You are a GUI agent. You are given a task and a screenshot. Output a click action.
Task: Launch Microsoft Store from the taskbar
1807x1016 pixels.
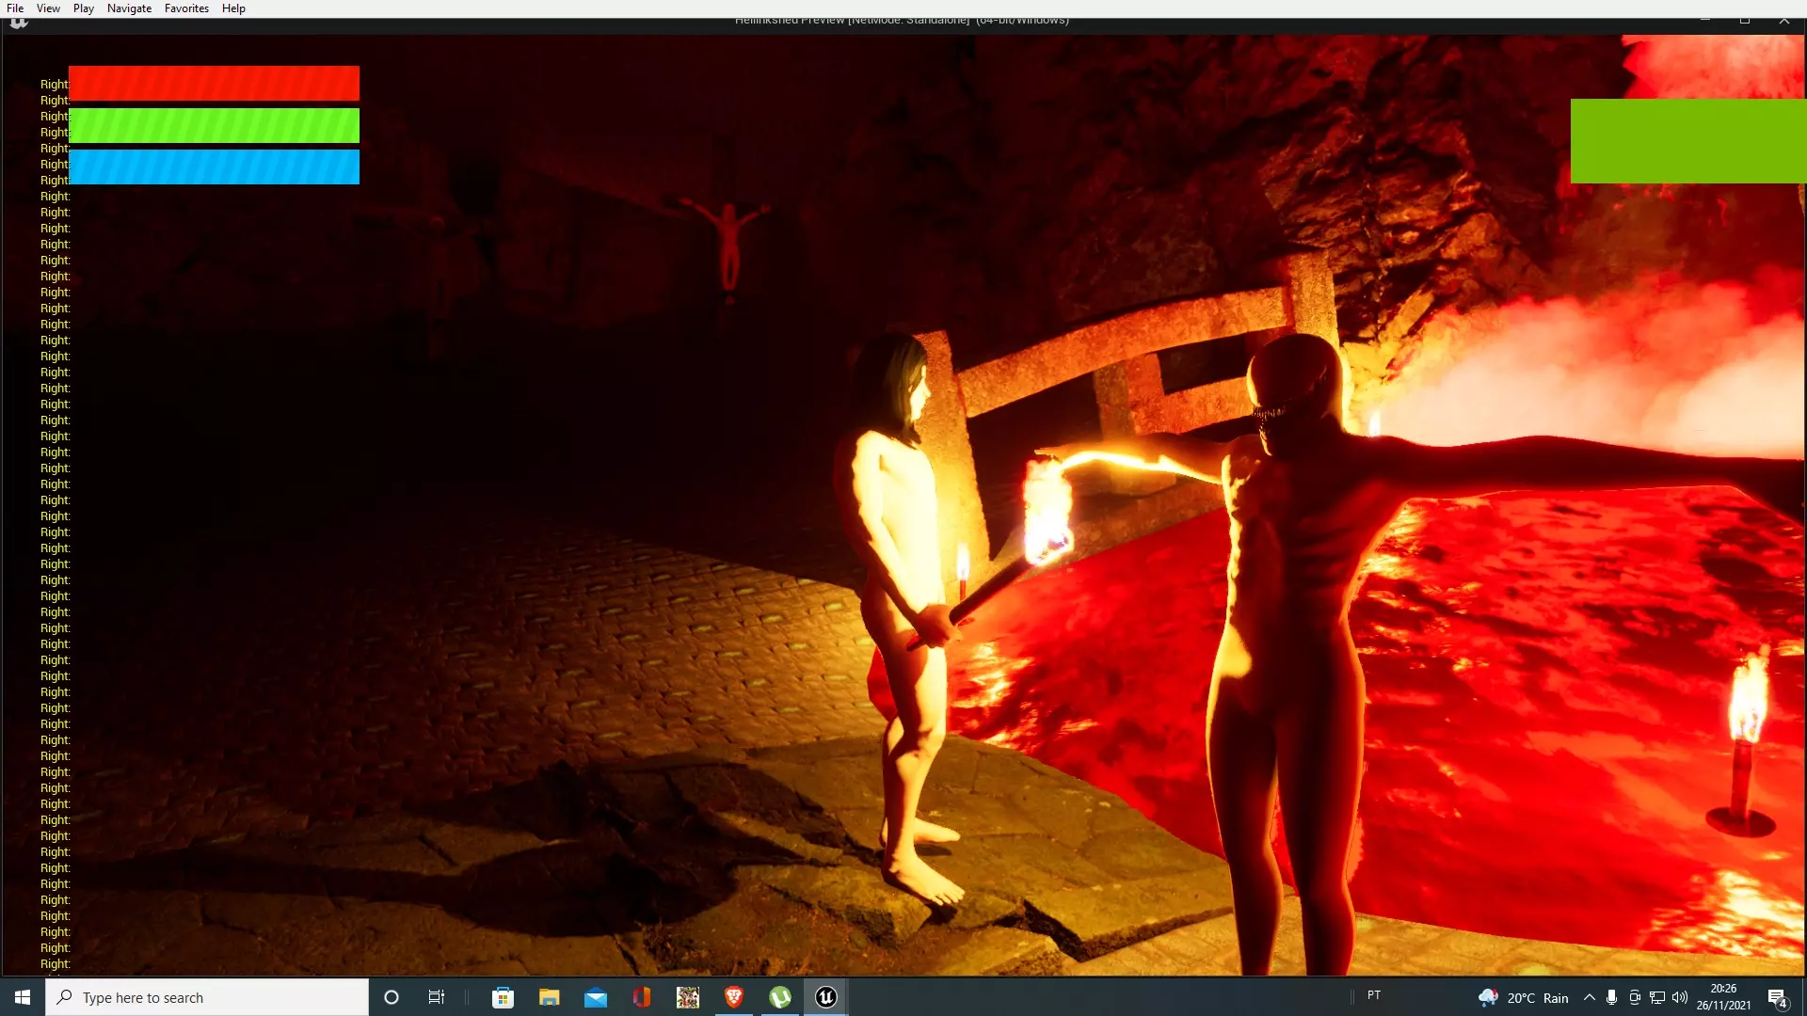tap(503, 997)
